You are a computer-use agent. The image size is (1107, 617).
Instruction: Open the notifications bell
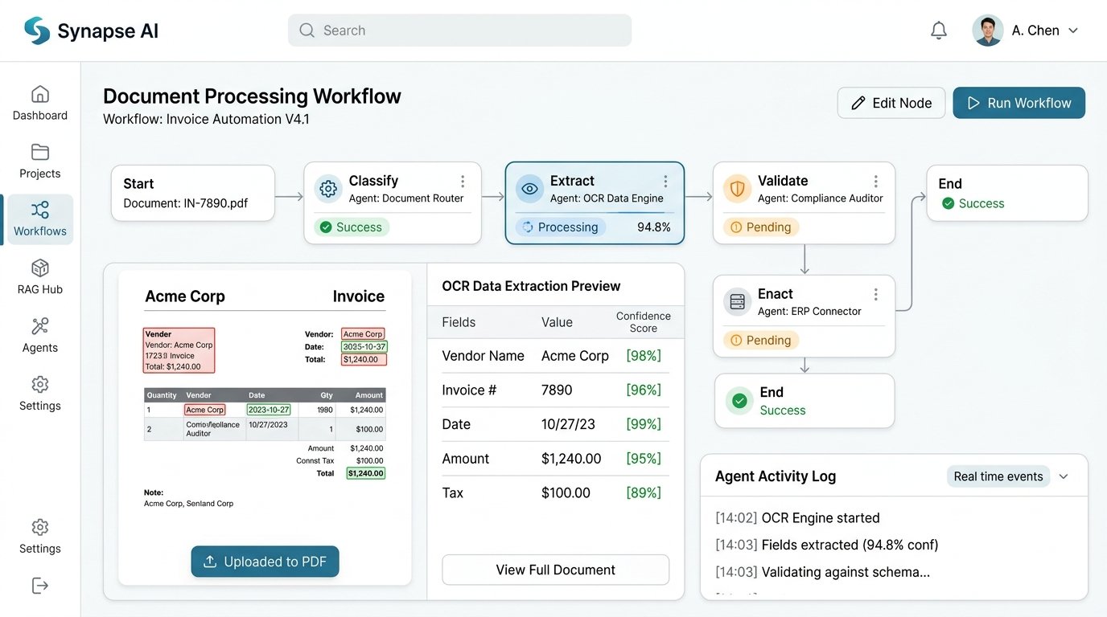pyautogui.click(x=939, y=31)
